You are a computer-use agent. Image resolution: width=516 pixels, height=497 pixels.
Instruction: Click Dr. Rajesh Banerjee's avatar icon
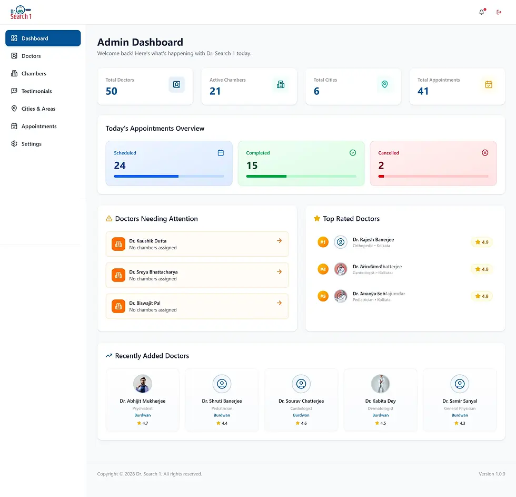click(341, 242)
